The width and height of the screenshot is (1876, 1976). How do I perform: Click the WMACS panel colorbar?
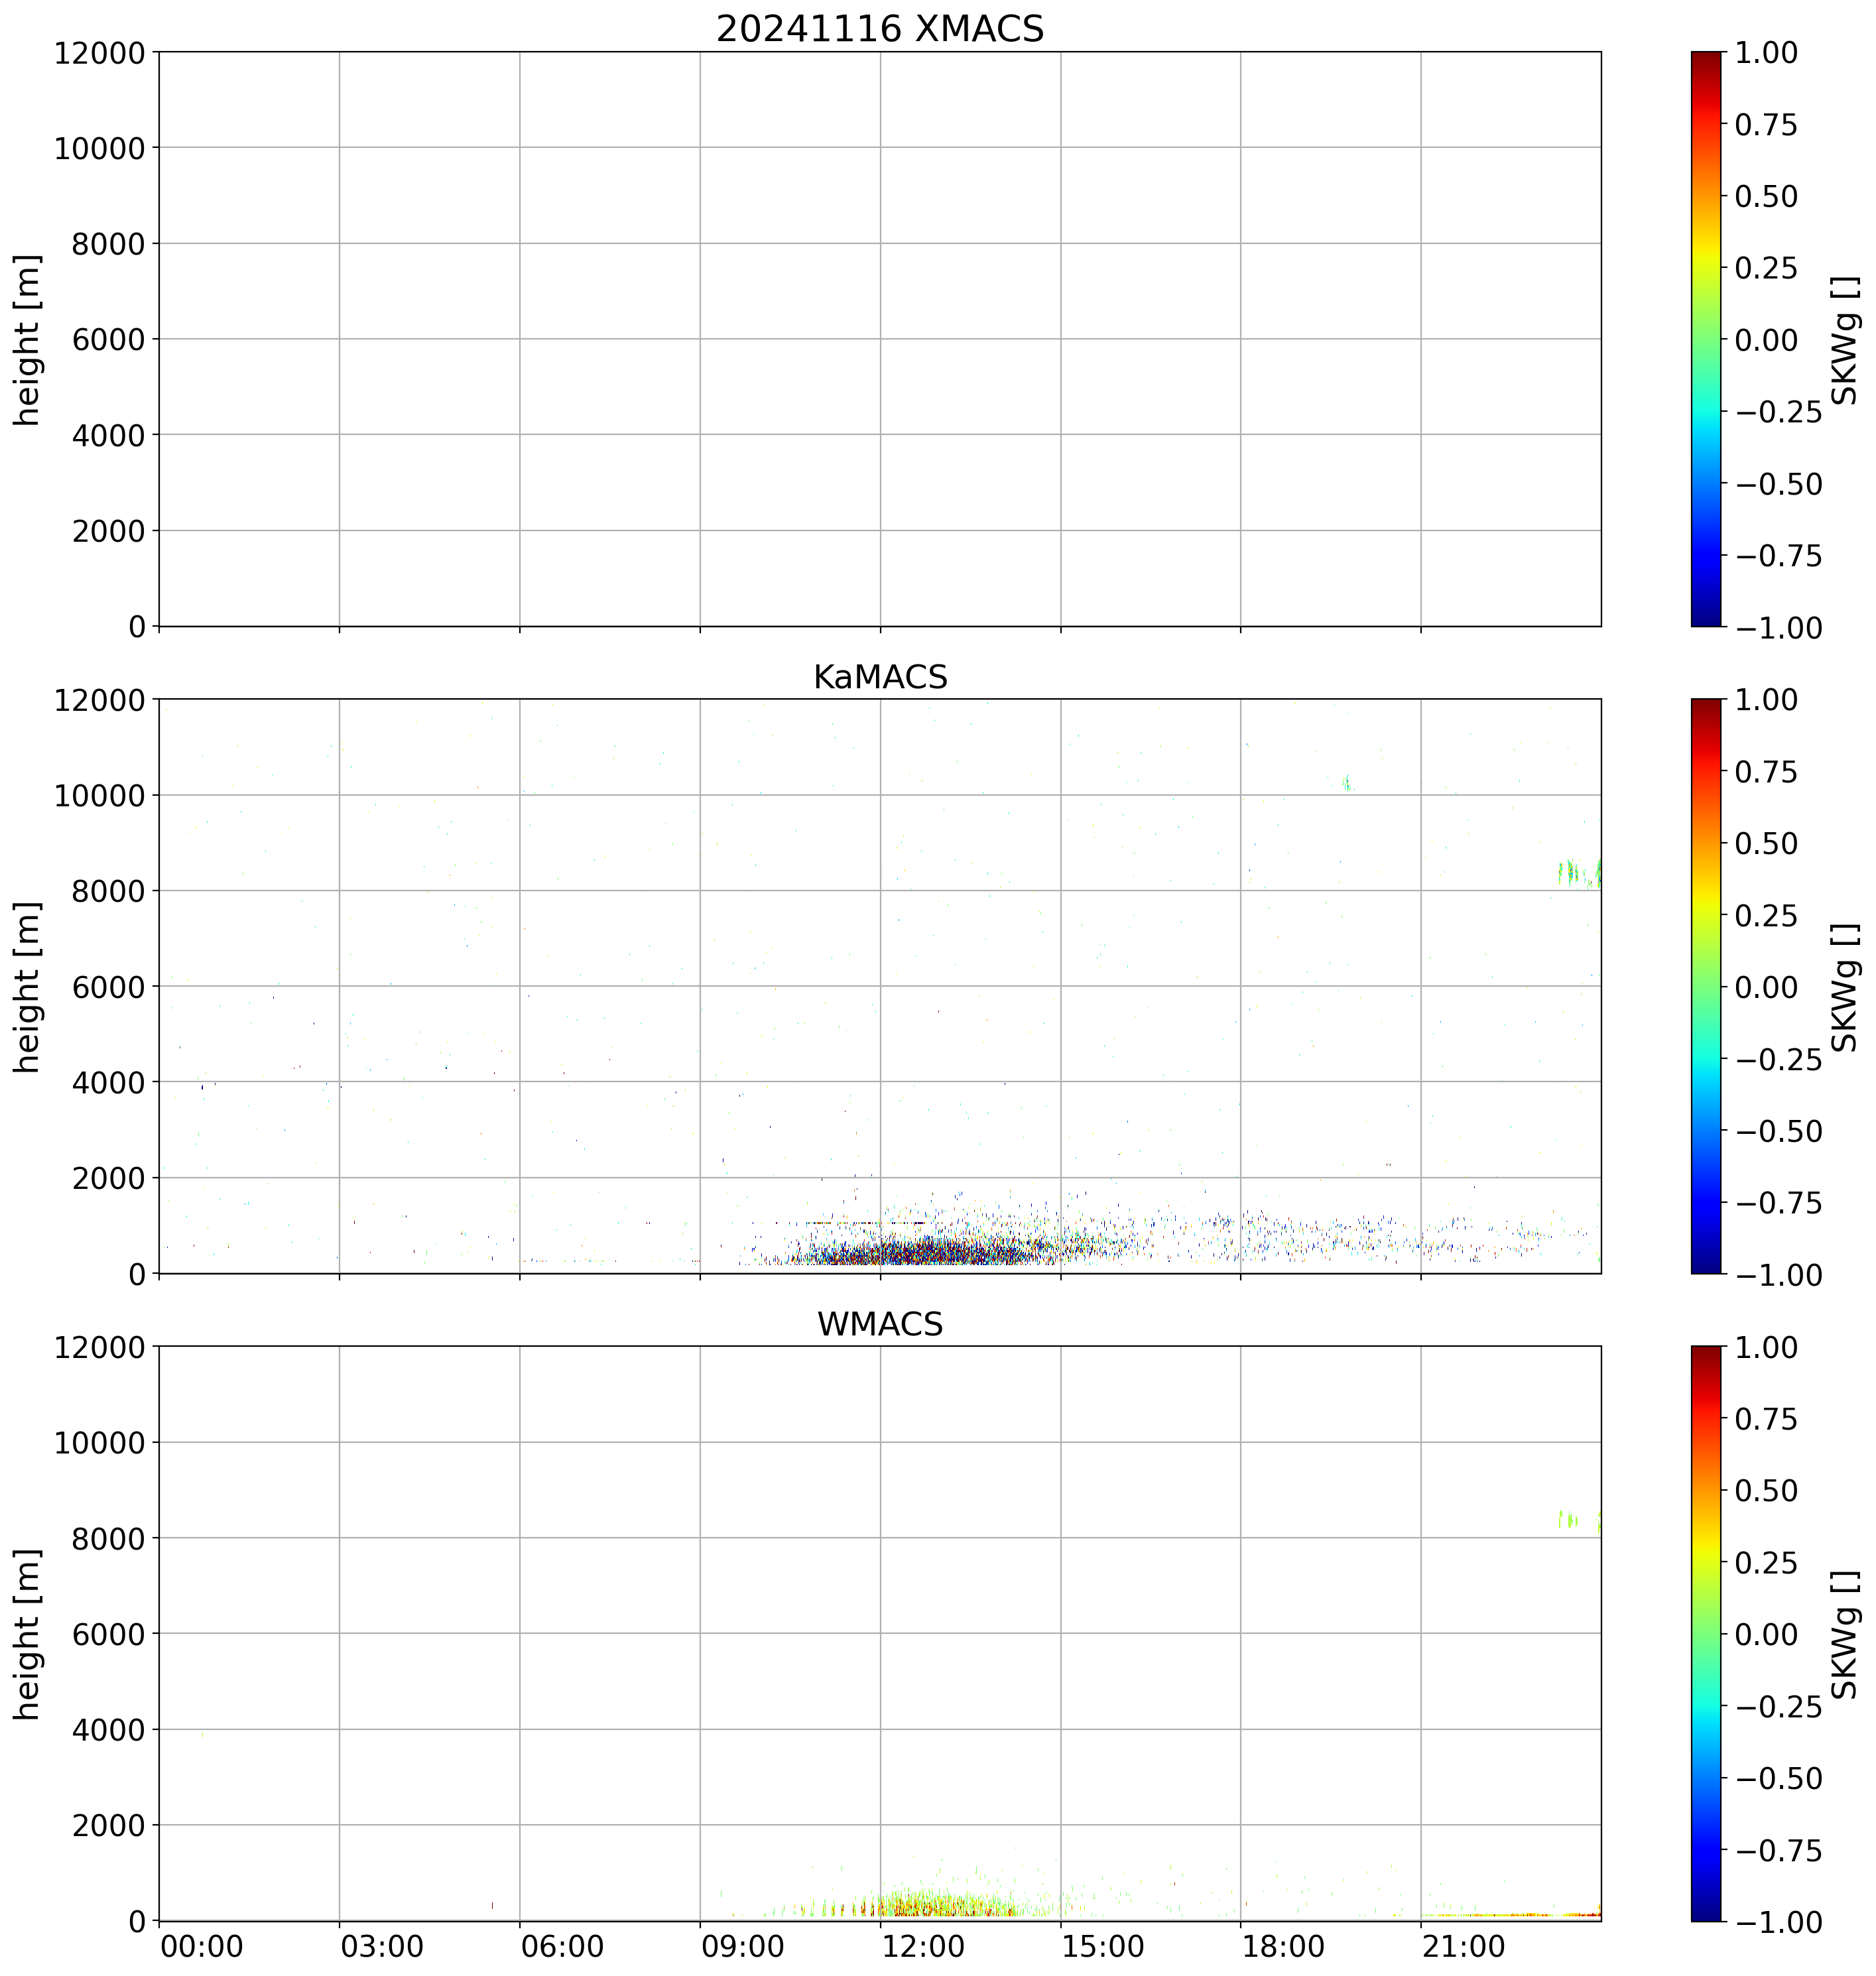[x=1706, y=1633]
